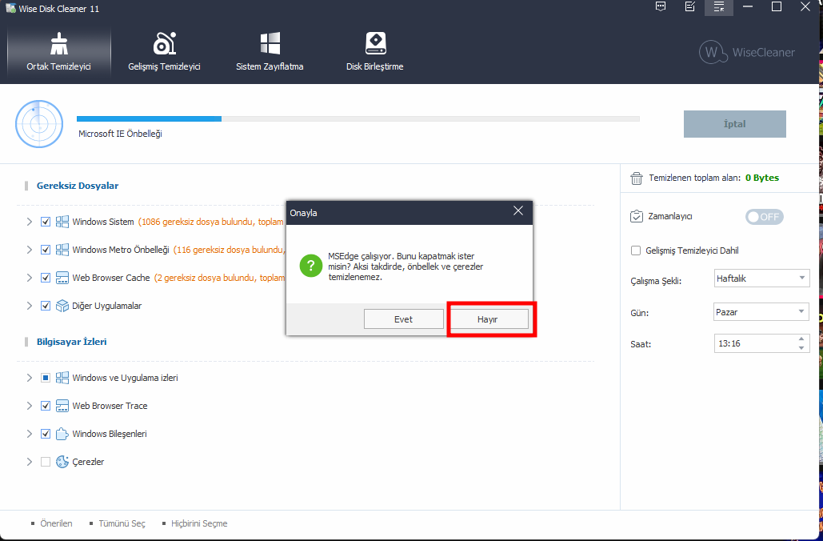Click the Bilgisayar İzleri heading
This screenshot has width=823, height=541.
[71, 342]
